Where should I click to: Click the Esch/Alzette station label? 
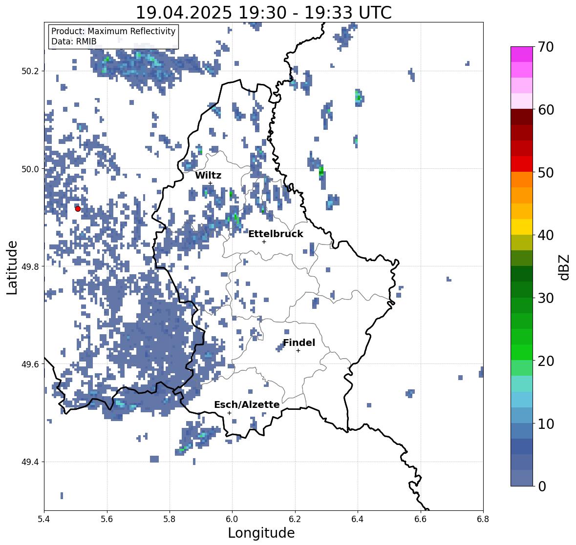tap(247, 404)
